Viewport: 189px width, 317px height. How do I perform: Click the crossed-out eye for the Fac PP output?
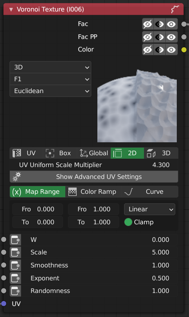point(148,37)
